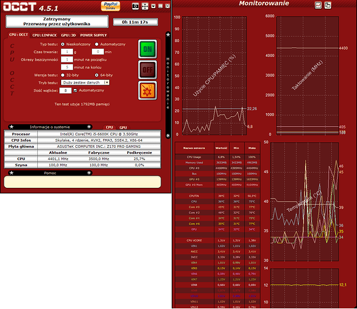Stop the test with OFF button
Image resolution: width=357 pixels, height=309 pixels.
click(148, 70)
